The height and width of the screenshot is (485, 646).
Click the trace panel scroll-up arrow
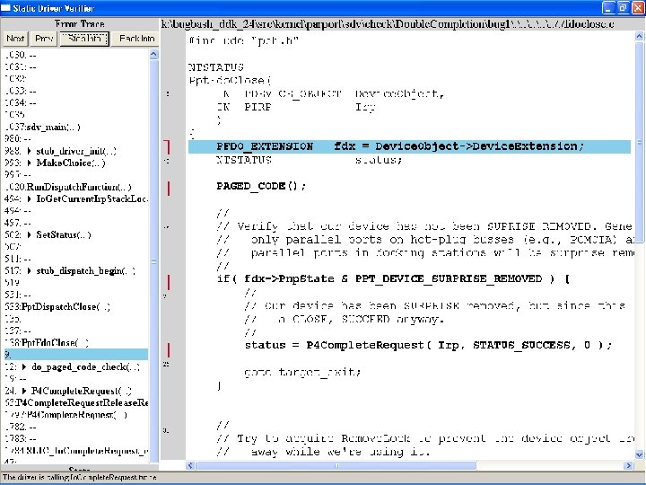(153, 55)
